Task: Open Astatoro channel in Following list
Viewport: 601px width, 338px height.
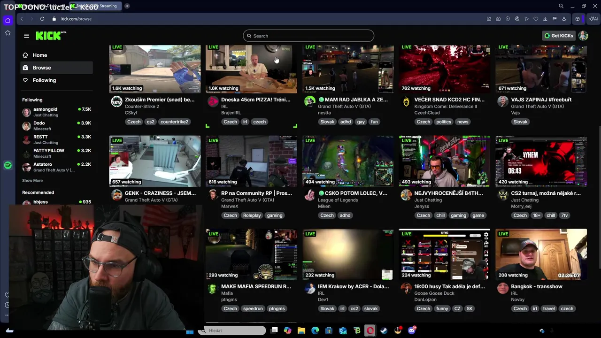Action: point(56,167)
